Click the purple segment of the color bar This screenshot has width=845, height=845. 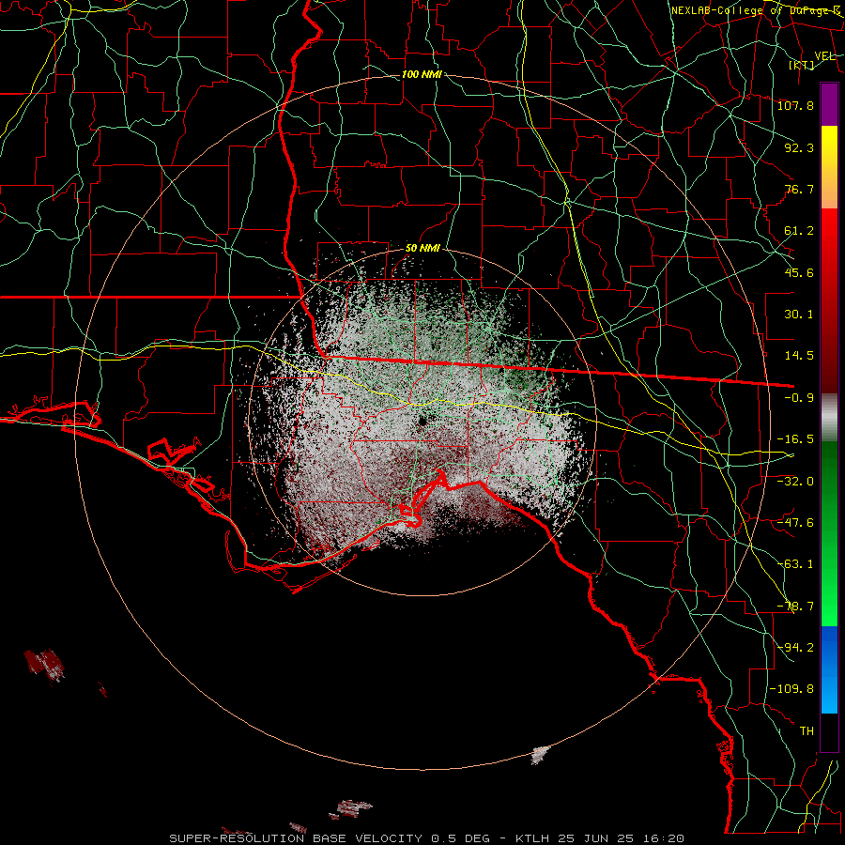(x=829, y=104)
